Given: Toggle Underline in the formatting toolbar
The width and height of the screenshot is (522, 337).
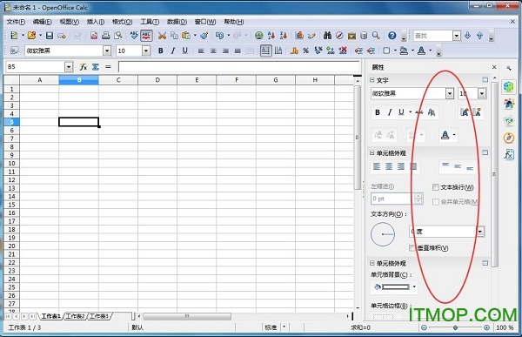Looking at the screenshot, I should click(x=185, y=51).
